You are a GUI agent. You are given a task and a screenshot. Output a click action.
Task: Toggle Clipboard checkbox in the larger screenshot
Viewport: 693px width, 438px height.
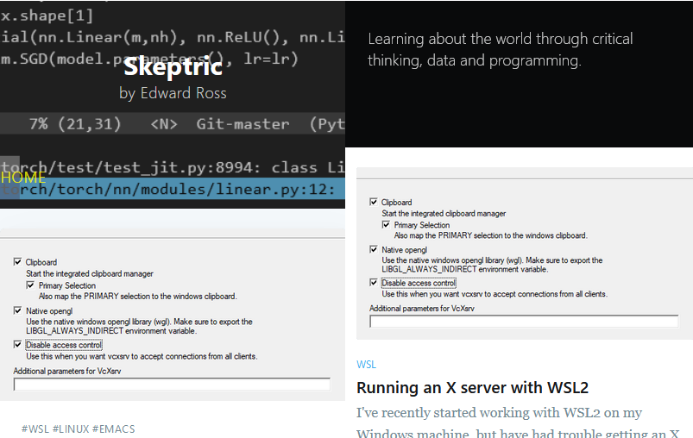[x=18, y=262]
